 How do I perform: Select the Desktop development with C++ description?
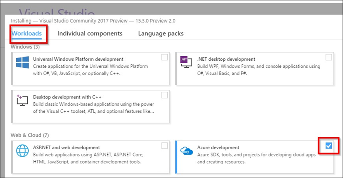tap(93, 108)
